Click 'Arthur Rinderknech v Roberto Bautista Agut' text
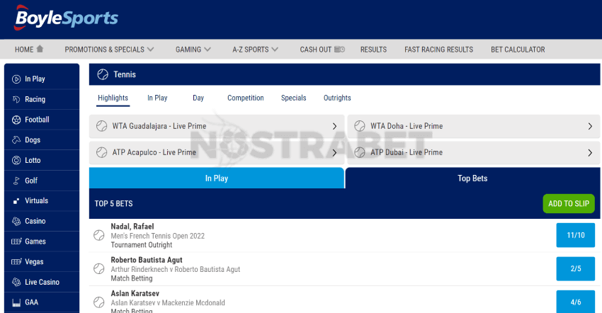The height and width of the screenshot is (313, 602). tap(176, 269)
